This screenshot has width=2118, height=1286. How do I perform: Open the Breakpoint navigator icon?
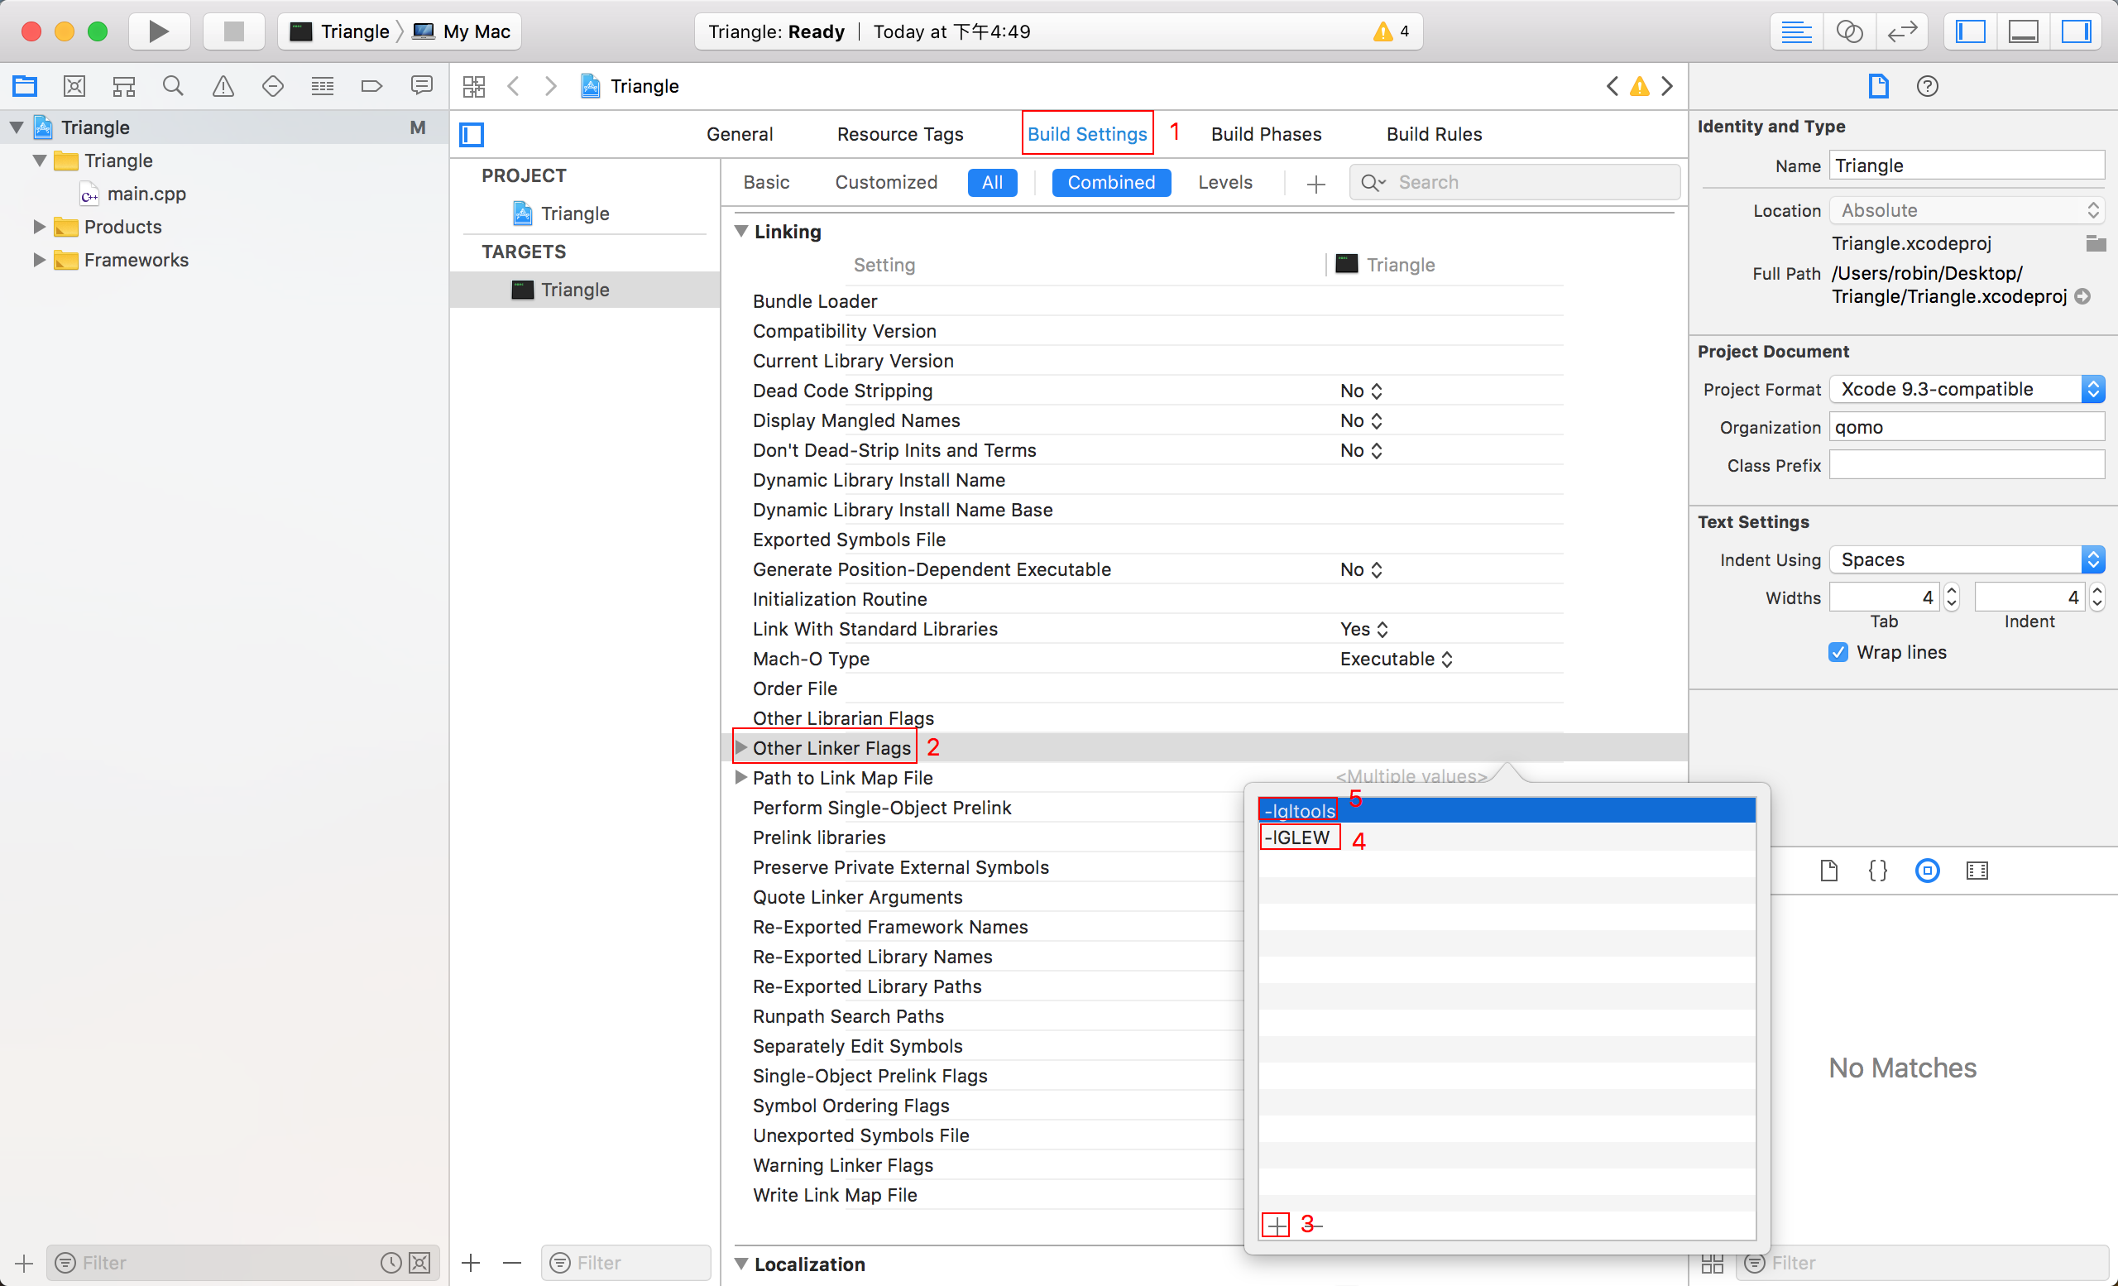tap(371, 86)
